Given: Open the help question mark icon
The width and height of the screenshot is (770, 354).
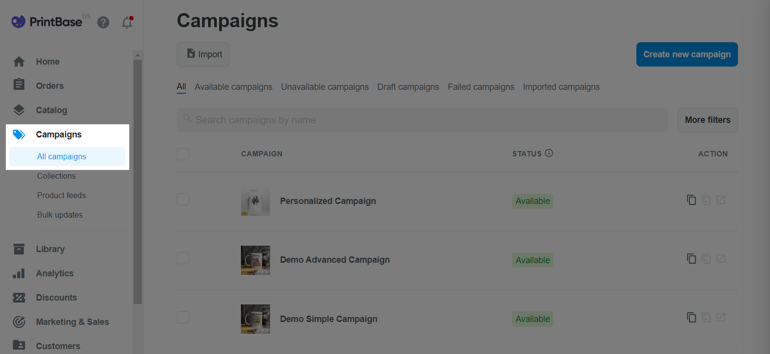Looking at the screenshot, I should [x=103, y=22].
